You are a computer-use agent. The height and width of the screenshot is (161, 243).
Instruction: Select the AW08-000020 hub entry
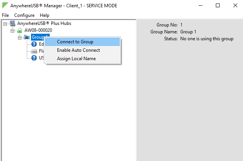click(x=38, y=30)
